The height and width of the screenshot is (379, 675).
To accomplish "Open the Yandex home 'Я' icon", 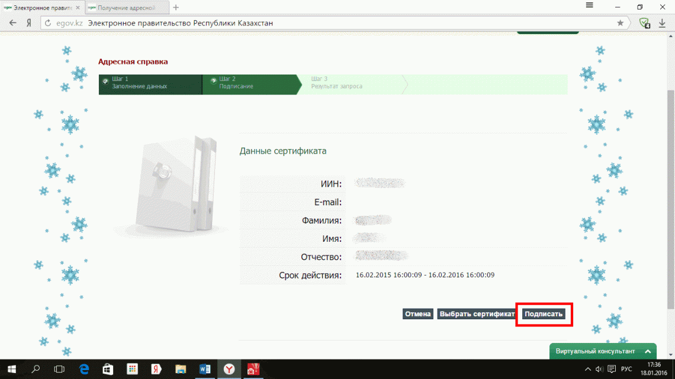I will point(28,23).
